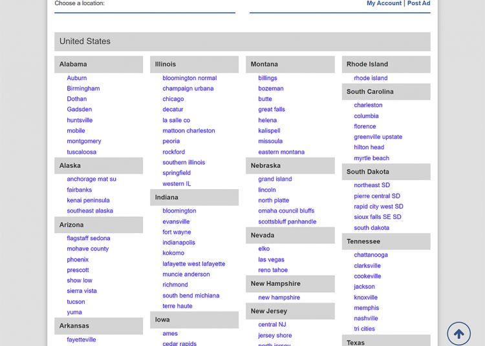Open fayetteville under Arkansas
Screen dimensions: 485x346
81,340
